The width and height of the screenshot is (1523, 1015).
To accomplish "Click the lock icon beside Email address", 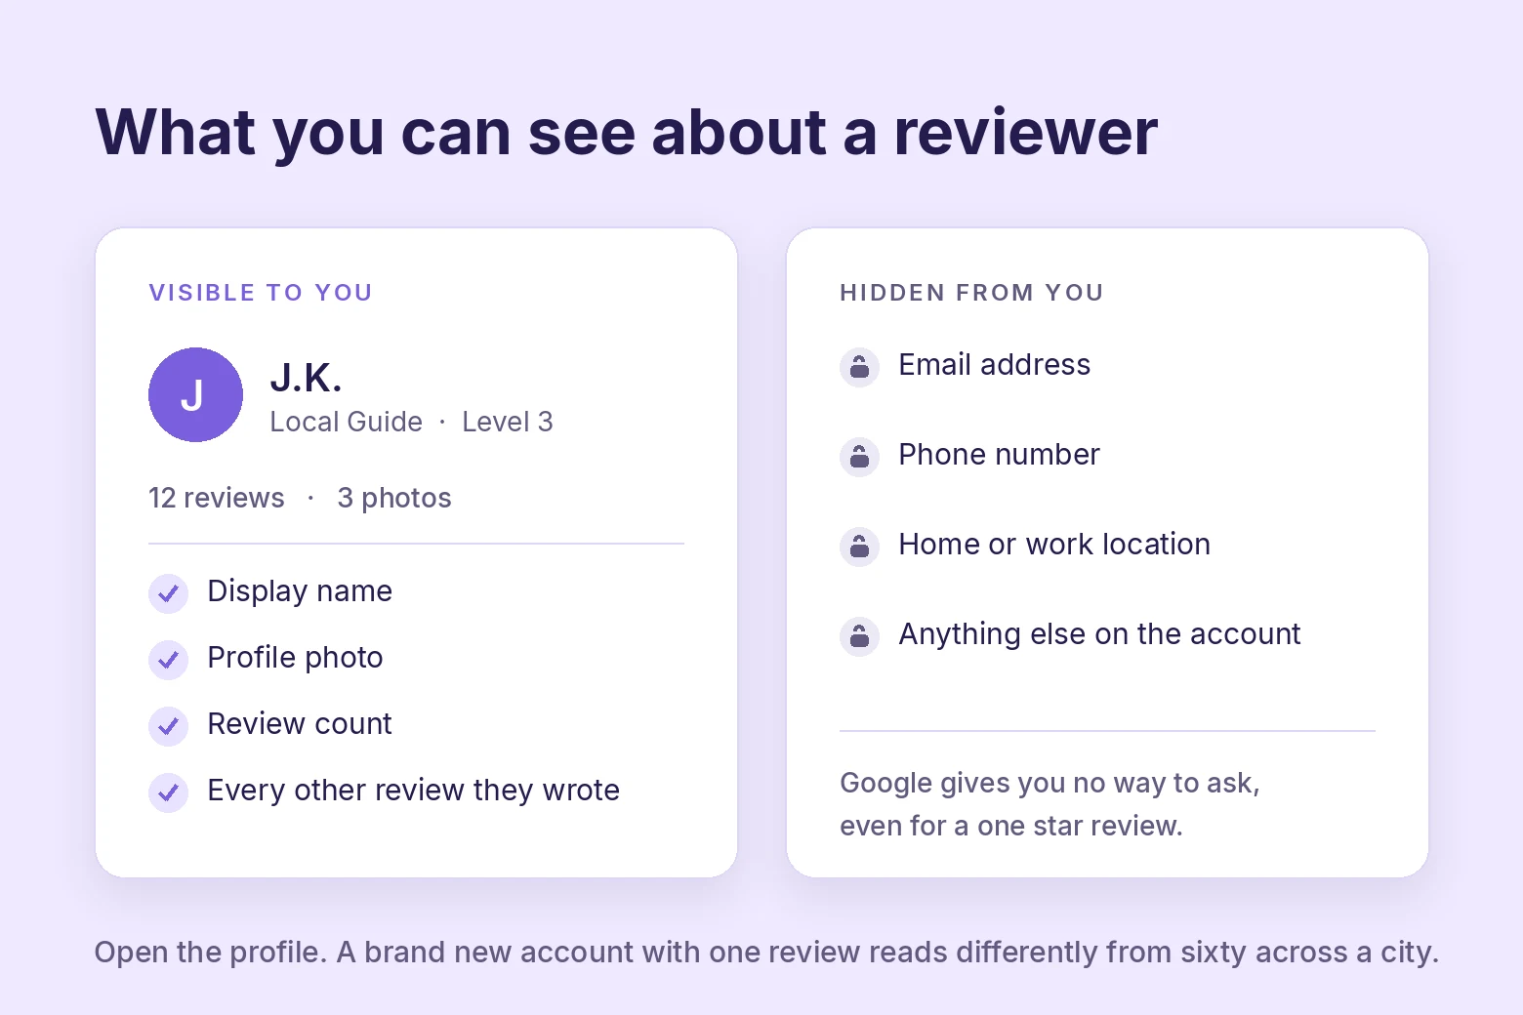I will click(859, 367).
